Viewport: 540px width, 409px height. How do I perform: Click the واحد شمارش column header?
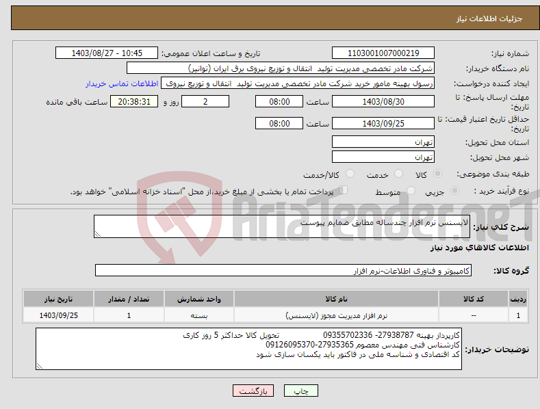coord(199,299)
